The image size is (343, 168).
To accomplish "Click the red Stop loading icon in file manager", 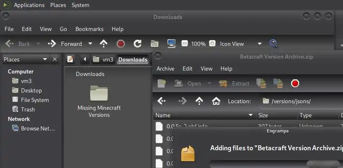I will 120,44.
